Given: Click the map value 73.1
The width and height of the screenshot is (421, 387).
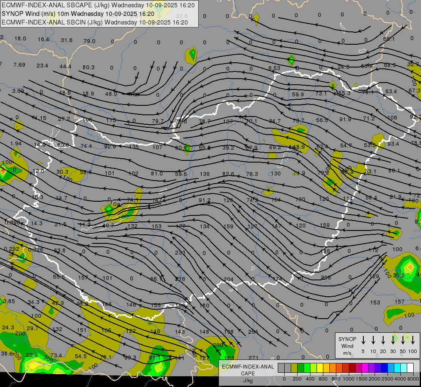Looking at the screenshot, I should click(321, 93).
